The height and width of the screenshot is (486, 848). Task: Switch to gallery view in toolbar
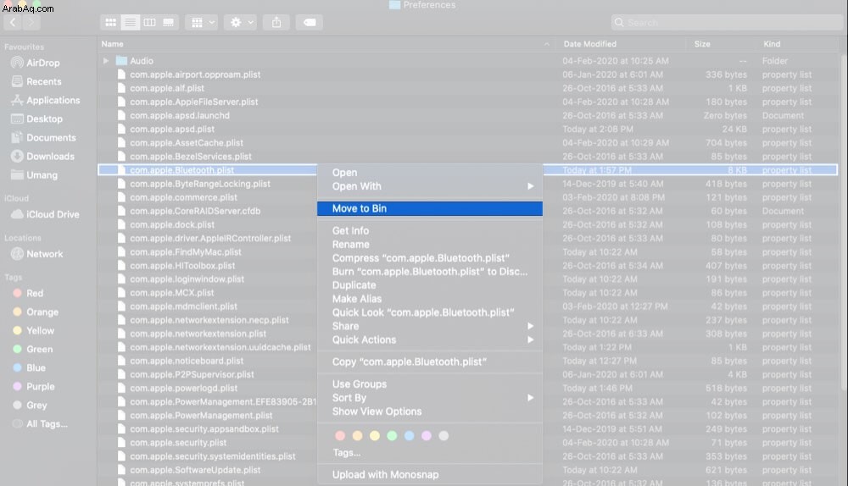(169, 23)
